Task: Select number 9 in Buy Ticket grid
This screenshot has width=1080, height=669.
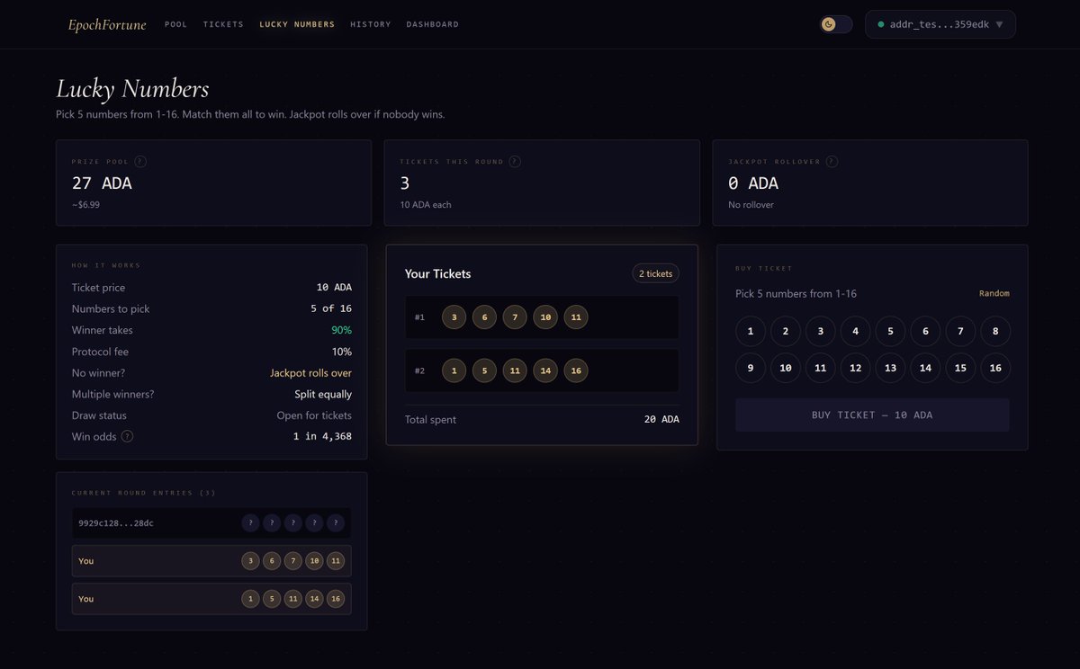Action: pyautogui.click(x=751, y=368)
